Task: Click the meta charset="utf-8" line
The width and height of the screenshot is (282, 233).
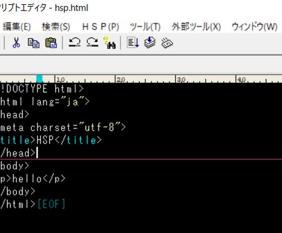Action: (63, 128)
